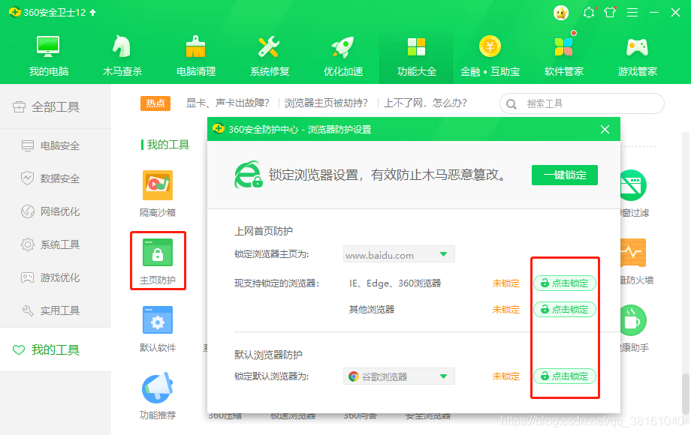Select 数据安全 category

(56, 178)
